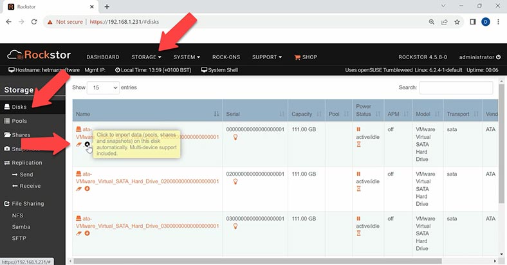
Task: Go back in browser history
Action: [x=9, y=22]
